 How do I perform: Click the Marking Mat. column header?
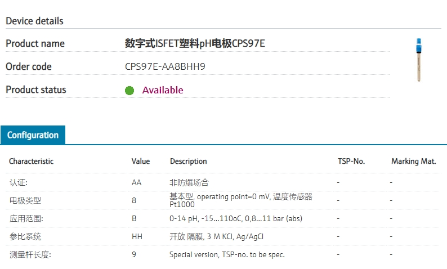tap(413, 161)
